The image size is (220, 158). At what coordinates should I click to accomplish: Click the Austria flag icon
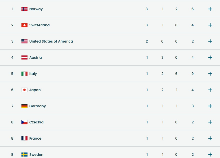tap(24, 57)
